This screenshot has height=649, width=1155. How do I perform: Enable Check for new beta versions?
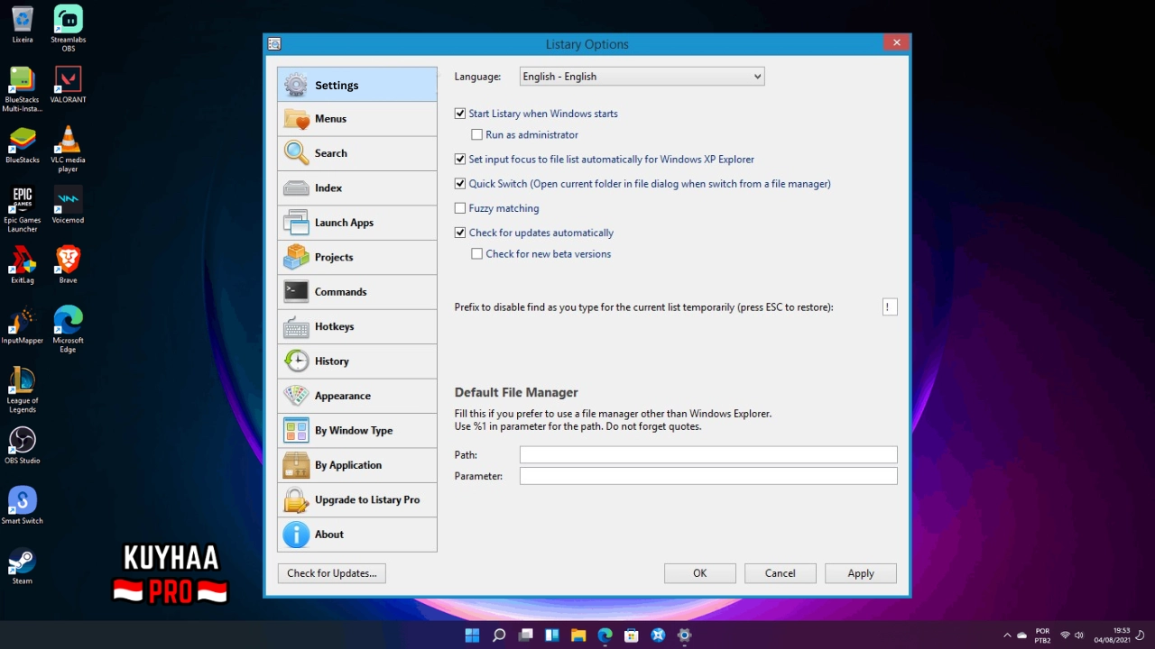[477, 253]
